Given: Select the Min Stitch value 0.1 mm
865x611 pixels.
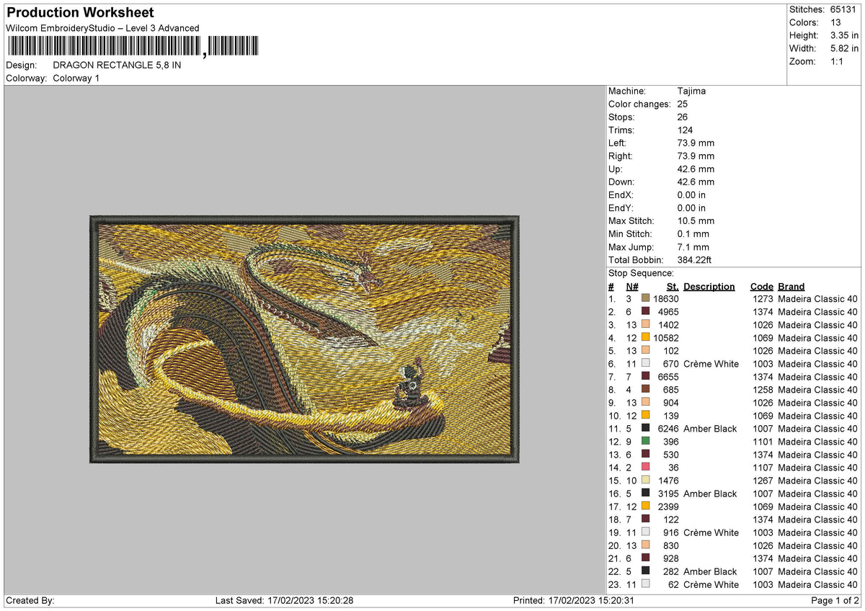Looking at the screenshot, I should pyautogui.click(x=693, y=233).
